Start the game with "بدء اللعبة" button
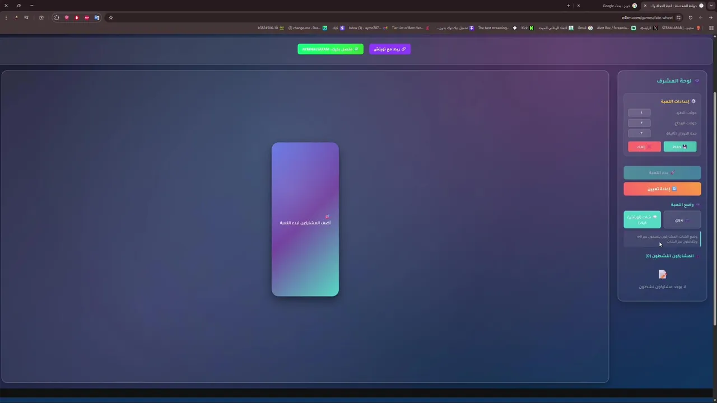The image size is (717, 403). [662, 172]
